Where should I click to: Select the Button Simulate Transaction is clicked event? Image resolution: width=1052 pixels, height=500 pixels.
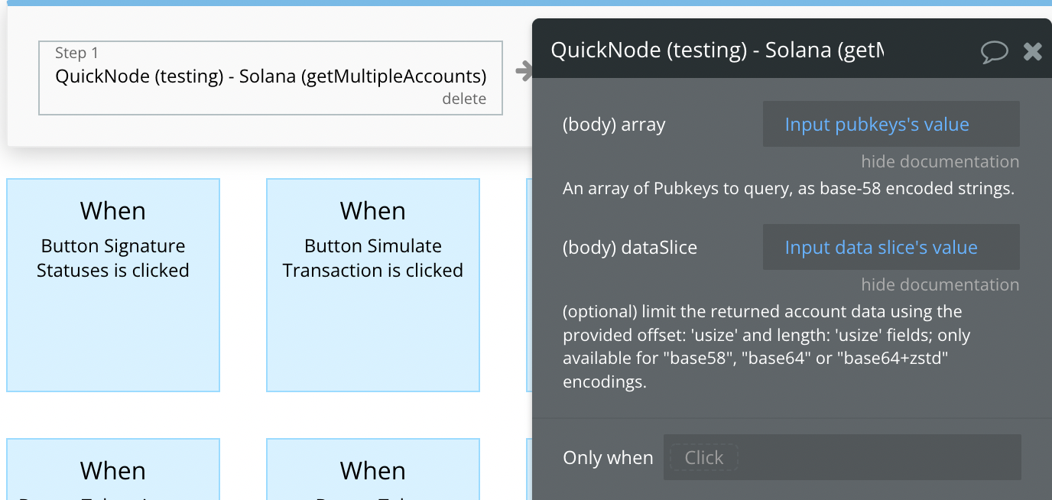(x=373, y=285)
